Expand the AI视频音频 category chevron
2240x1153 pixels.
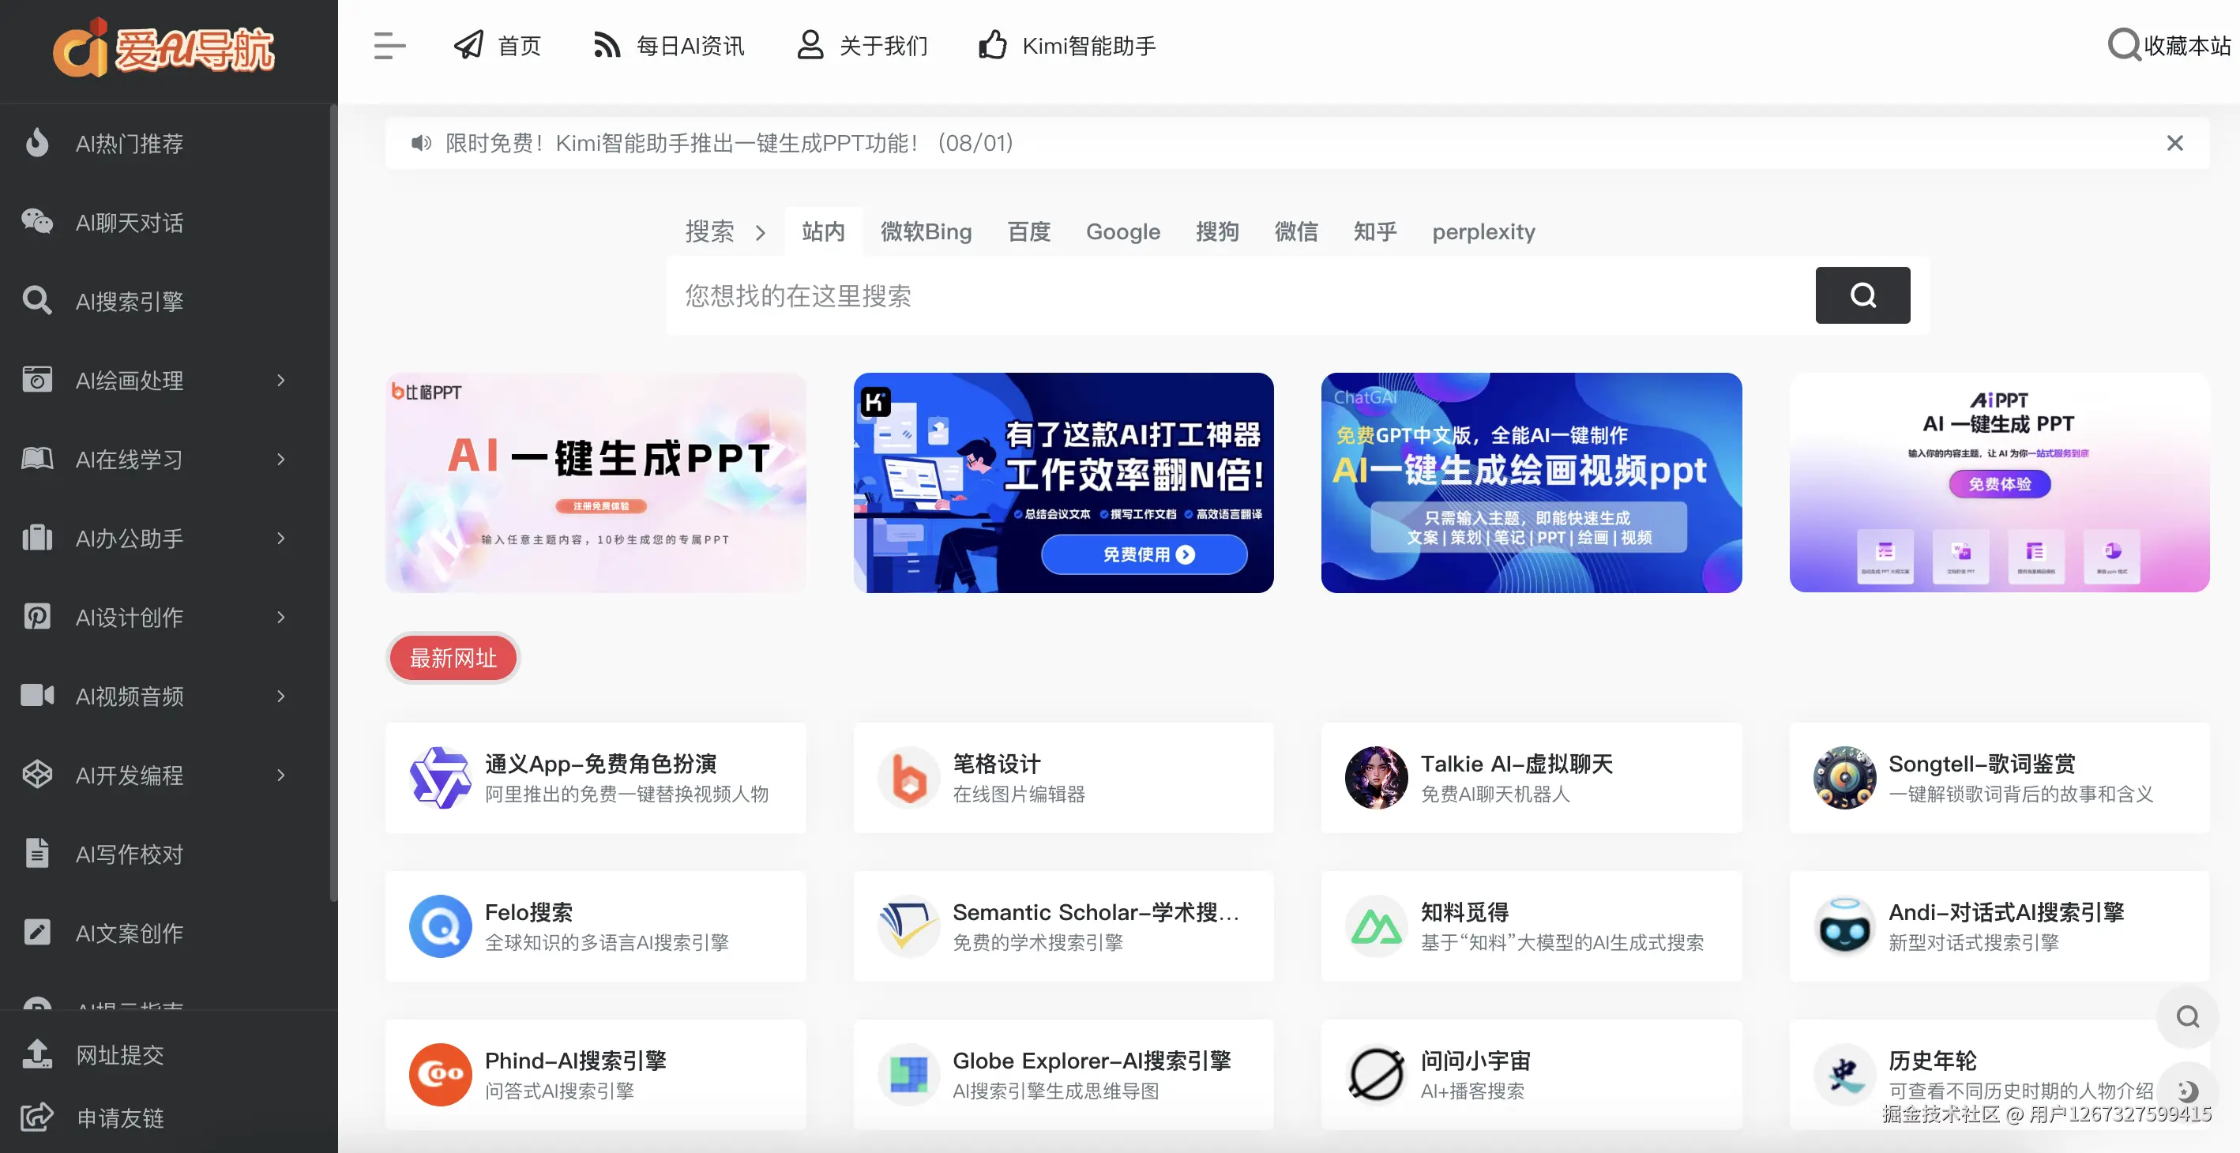tap(280, 696)
